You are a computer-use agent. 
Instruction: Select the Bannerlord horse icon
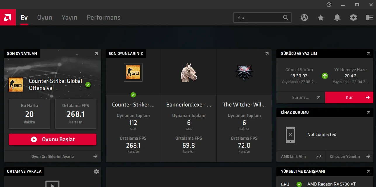(x=189, y=72)
